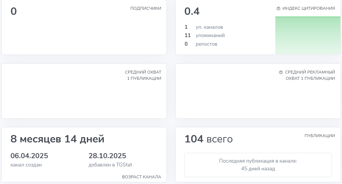
Task: Open the Подписчики card label
Action: point(146,8)
